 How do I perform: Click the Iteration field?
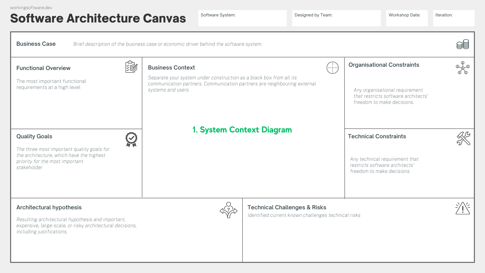click(x=454, y=18)
